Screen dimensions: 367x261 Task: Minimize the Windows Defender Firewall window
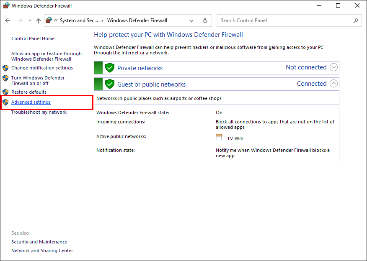pyautogui.click(x=319, y=5)
